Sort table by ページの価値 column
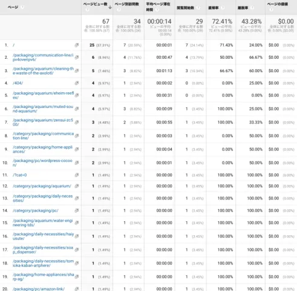This screenshot has width=297, height=291. [x=278, y=4]
